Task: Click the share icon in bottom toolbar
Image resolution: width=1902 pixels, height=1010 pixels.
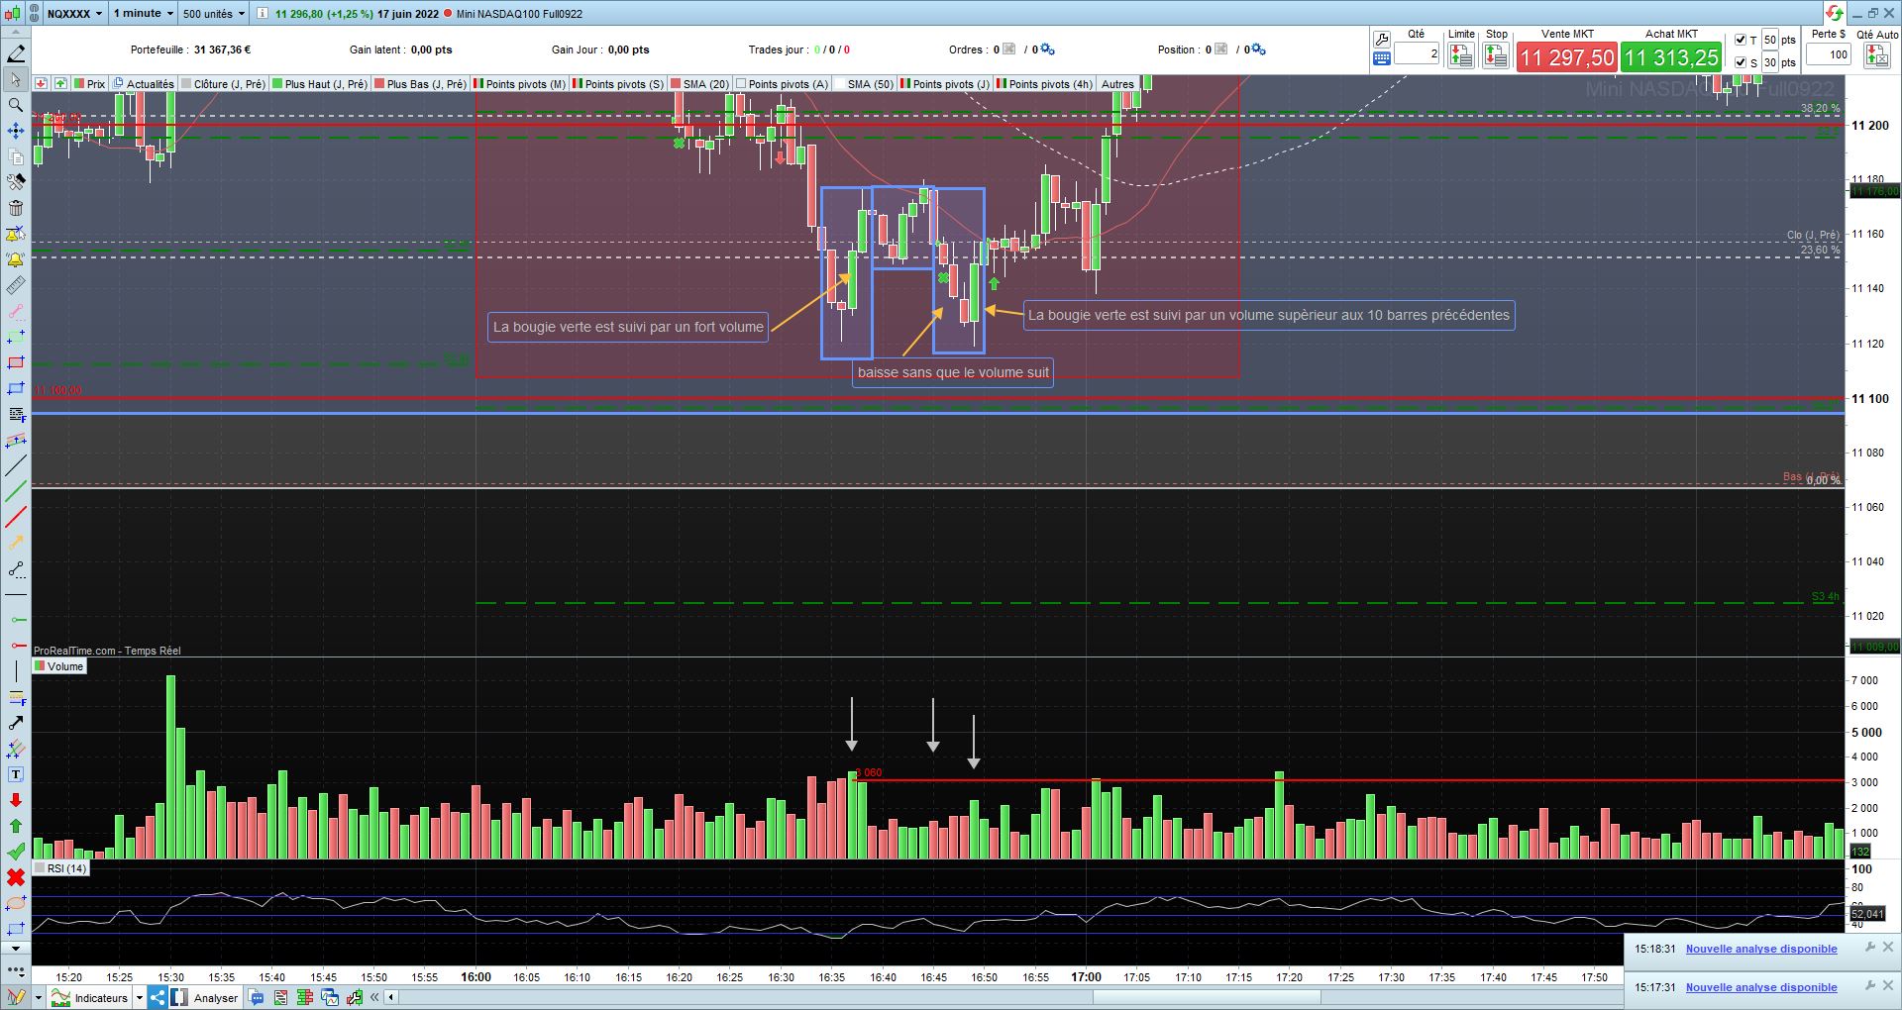Action: [158, 997]
